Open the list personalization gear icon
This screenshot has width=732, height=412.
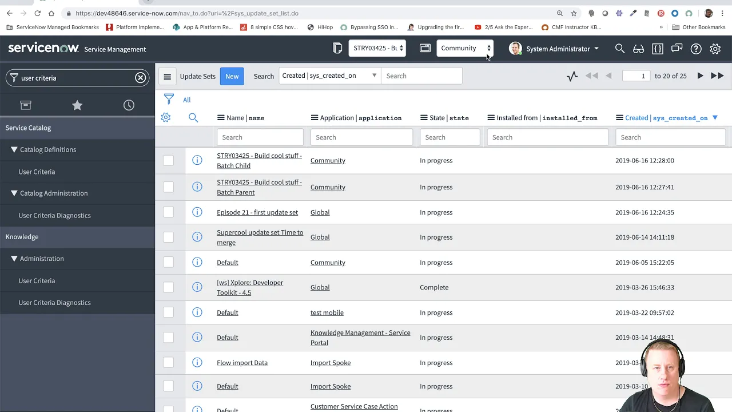[x=166, y=117]
